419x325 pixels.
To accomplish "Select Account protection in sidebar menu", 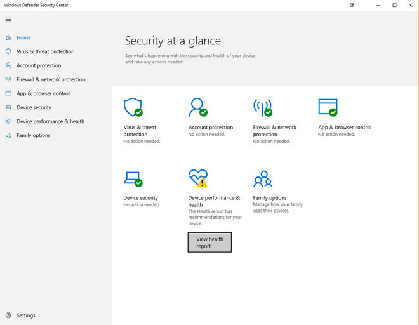I will pos(39,65).
